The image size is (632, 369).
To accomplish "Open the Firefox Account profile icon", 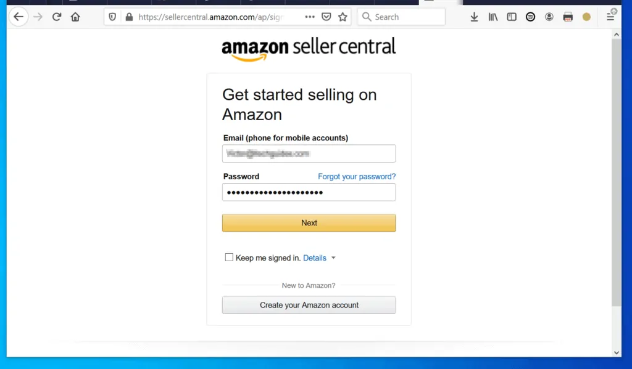I will point(549,17).
